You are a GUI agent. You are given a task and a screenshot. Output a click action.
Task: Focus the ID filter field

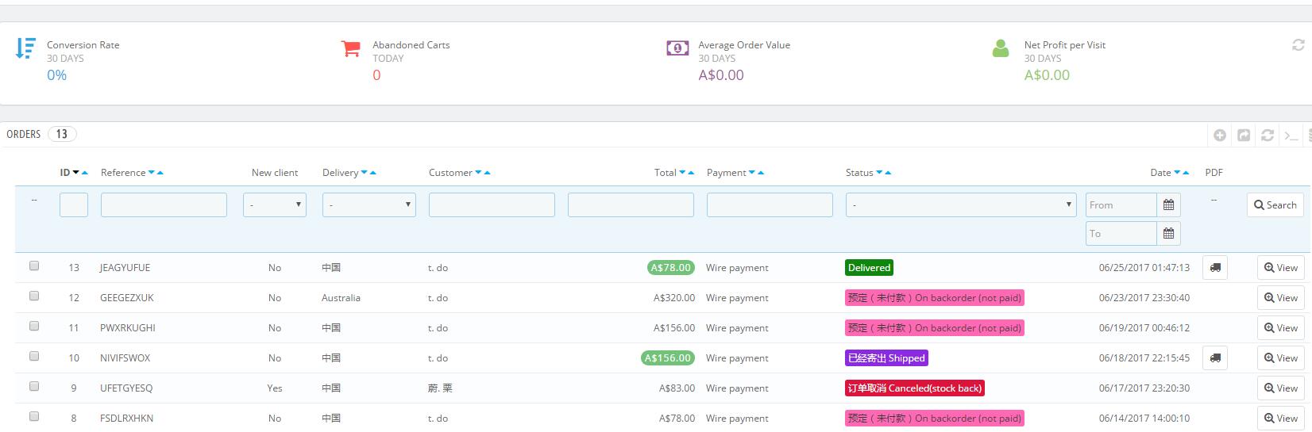coord(74,205)
